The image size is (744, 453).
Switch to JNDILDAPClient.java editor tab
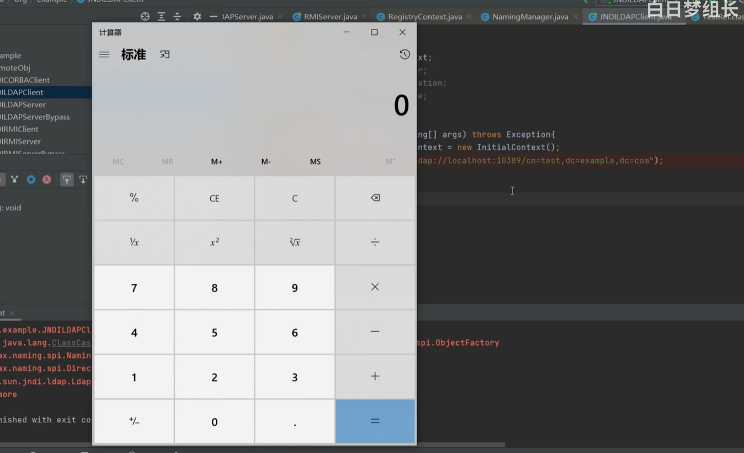pyautogui.click(x=635, y=17)
